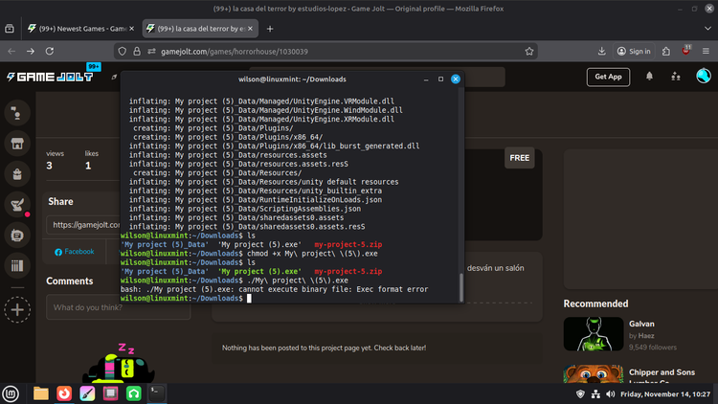This screenshot has width=718, height=404.
Task: Close the Newest Games tab
Action: click(132, 29)
